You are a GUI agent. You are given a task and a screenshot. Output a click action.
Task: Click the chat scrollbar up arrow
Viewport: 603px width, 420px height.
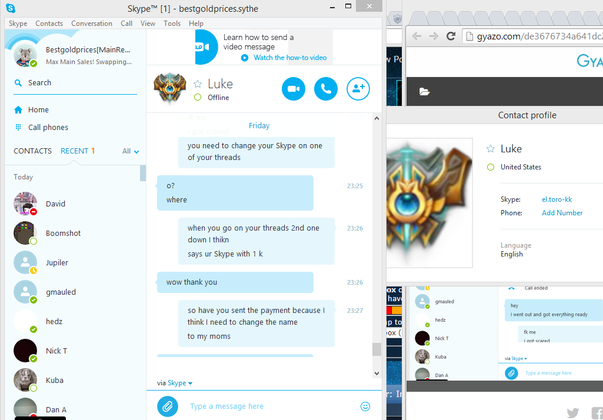click(x=377, y=119)
